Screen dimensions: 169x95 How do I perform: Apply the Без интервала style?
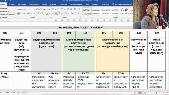96,11
